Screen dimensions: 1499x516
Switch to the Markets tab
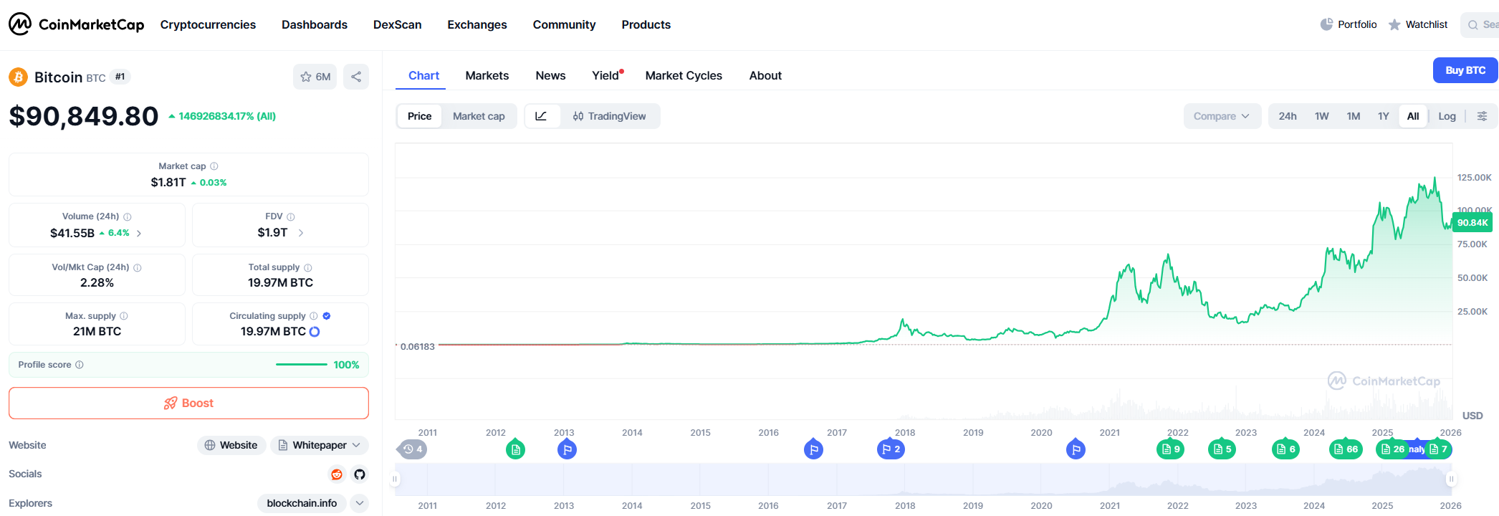coord(487,75)
